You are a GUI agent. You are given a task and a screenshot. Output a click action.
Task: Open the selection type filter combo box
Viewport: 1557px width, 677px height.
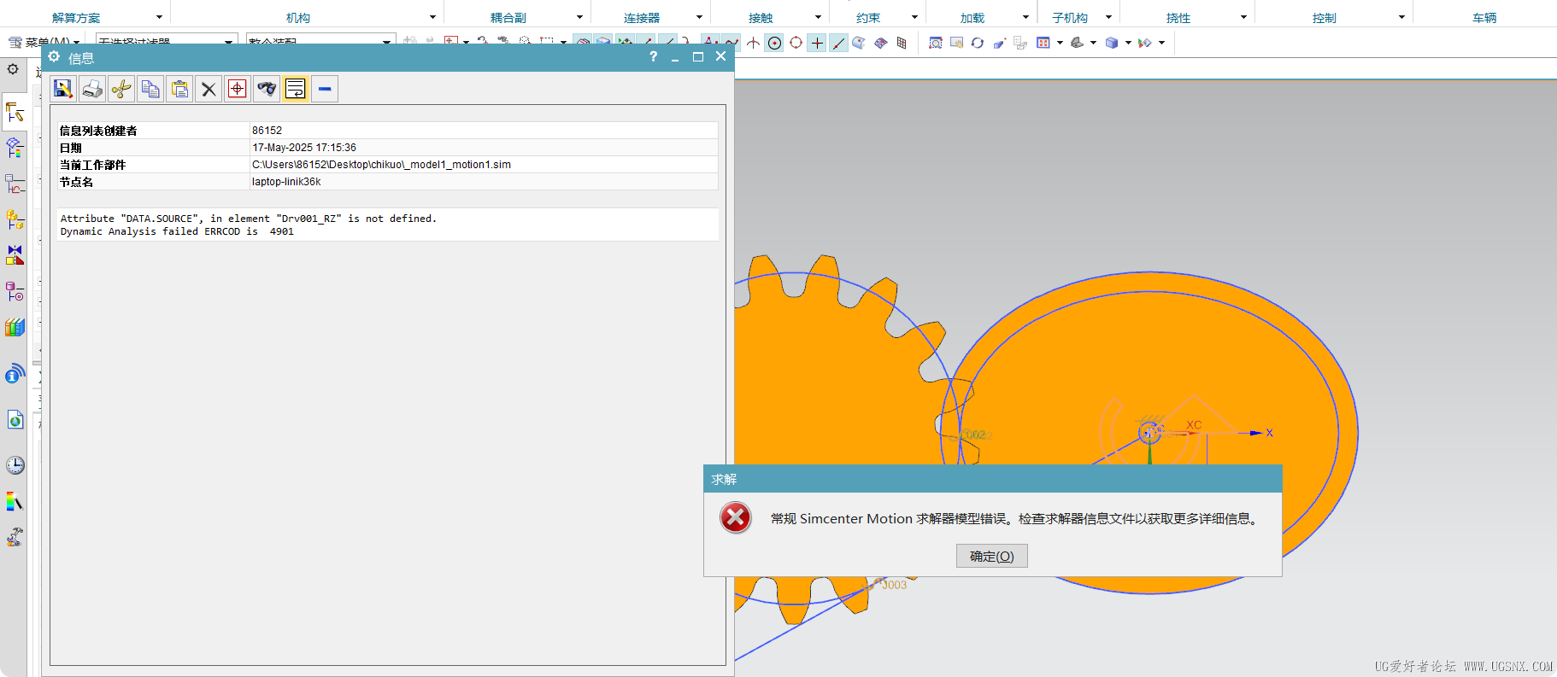pyautogui.click(x=166, y=39)
